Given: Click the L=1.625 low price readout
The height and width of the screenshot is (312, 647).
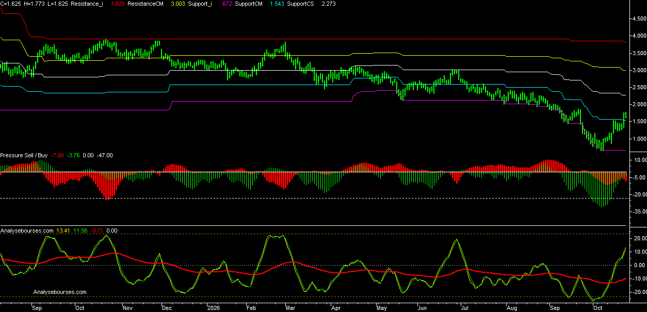Looking at the screenshot, I should click(x=59, y=4).
